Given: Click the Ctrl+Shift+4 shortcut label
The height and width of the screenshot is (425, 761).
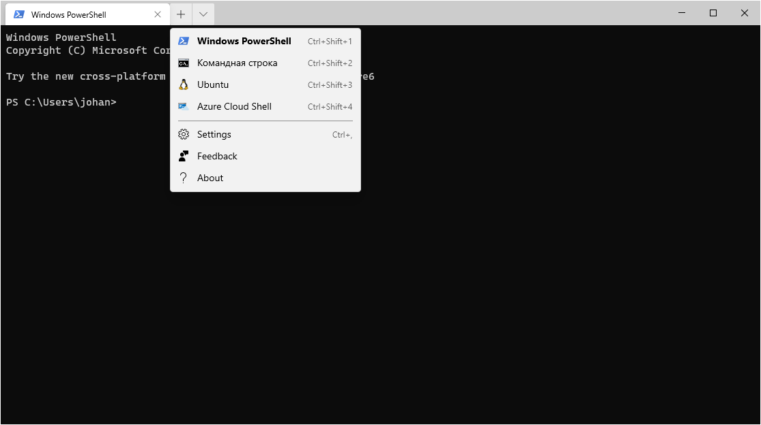Looking at the screenshot, I should tap(330, 106).
